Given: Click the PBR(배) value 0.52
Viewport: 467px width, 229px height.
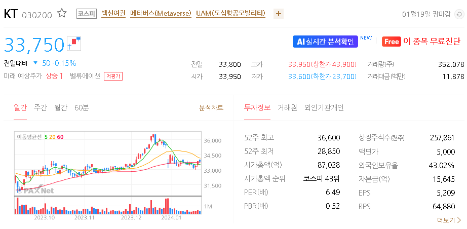Looking at the screenshot, I should (333, 206).
